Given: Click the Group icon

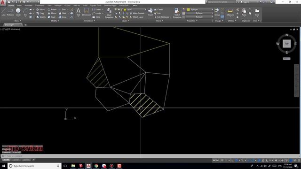Looking at the screenshot, I should 217,12.
